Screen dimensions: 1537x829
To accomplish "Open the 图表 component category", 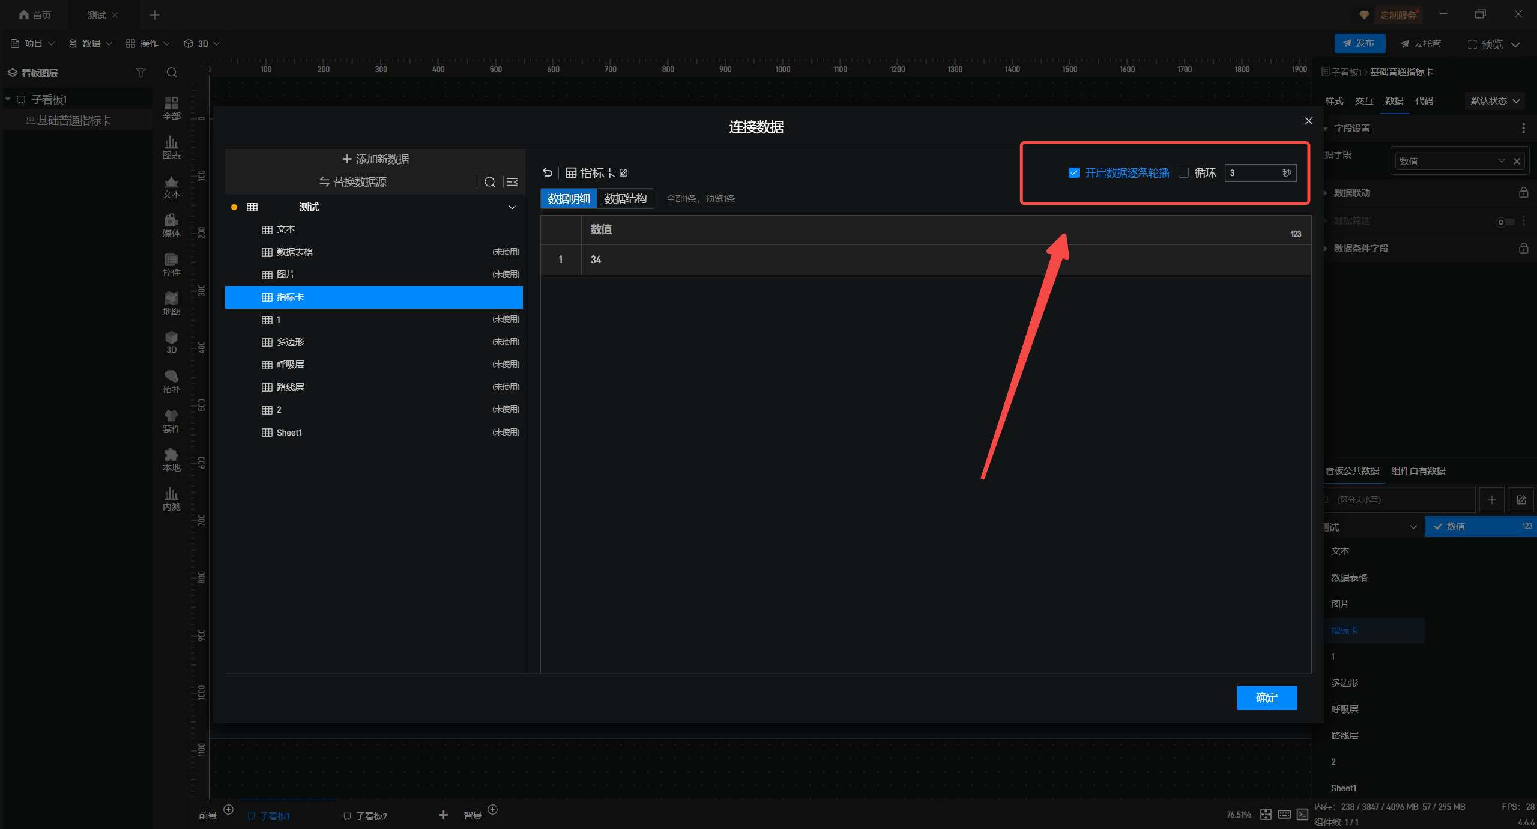I will pyautogui.click(x=171, y=147).
